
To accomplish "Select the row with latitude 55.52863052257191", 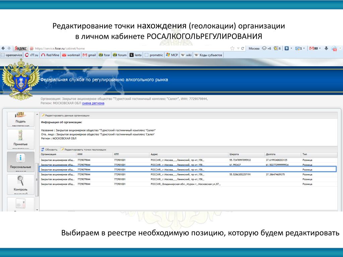I will tap(188, 174).
